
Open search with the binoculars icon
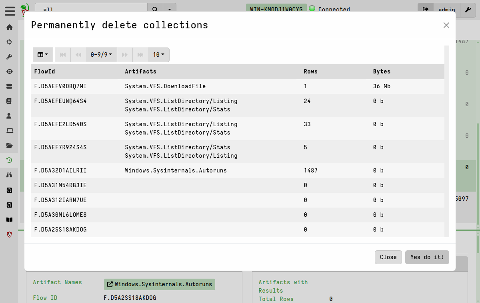point(9,175)
